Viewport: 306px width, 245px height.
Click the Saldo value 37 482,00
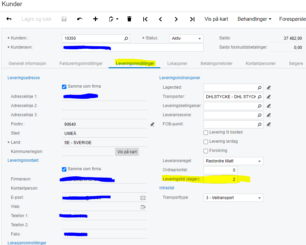pyautogui.click(x=292, y=38)
